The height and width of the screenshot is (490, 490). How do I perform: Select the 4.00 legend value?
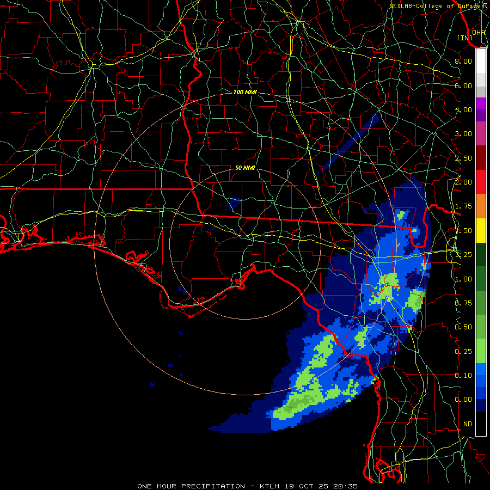pos(463,109)
